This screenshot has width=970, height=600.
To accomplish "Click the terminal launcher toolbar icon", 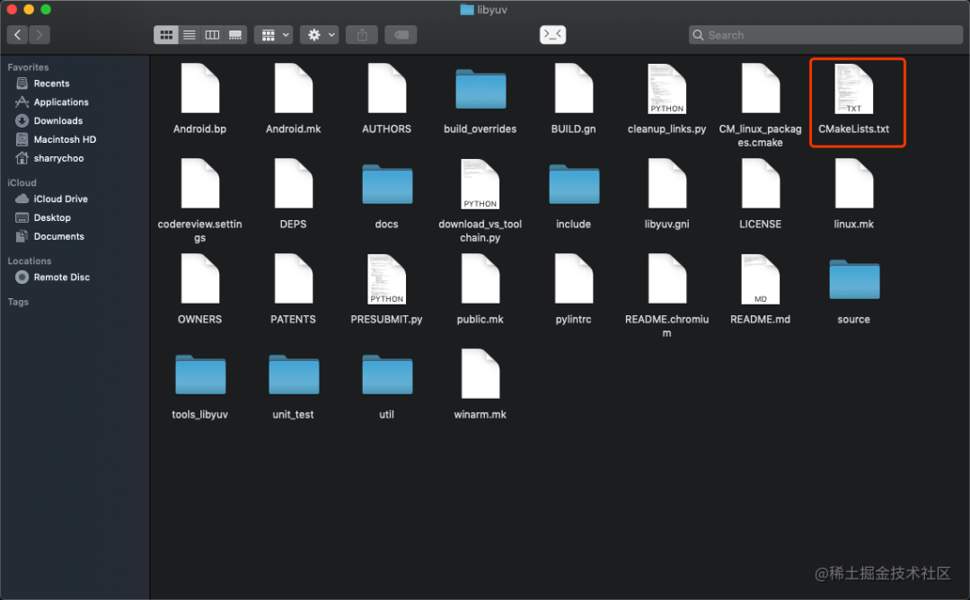I will [552, 35].
